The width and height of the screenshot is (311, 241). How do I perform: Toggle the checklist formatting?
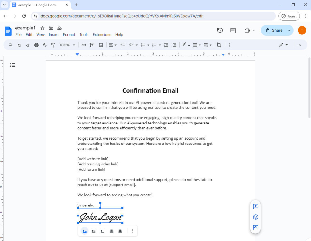click(131, 45)
